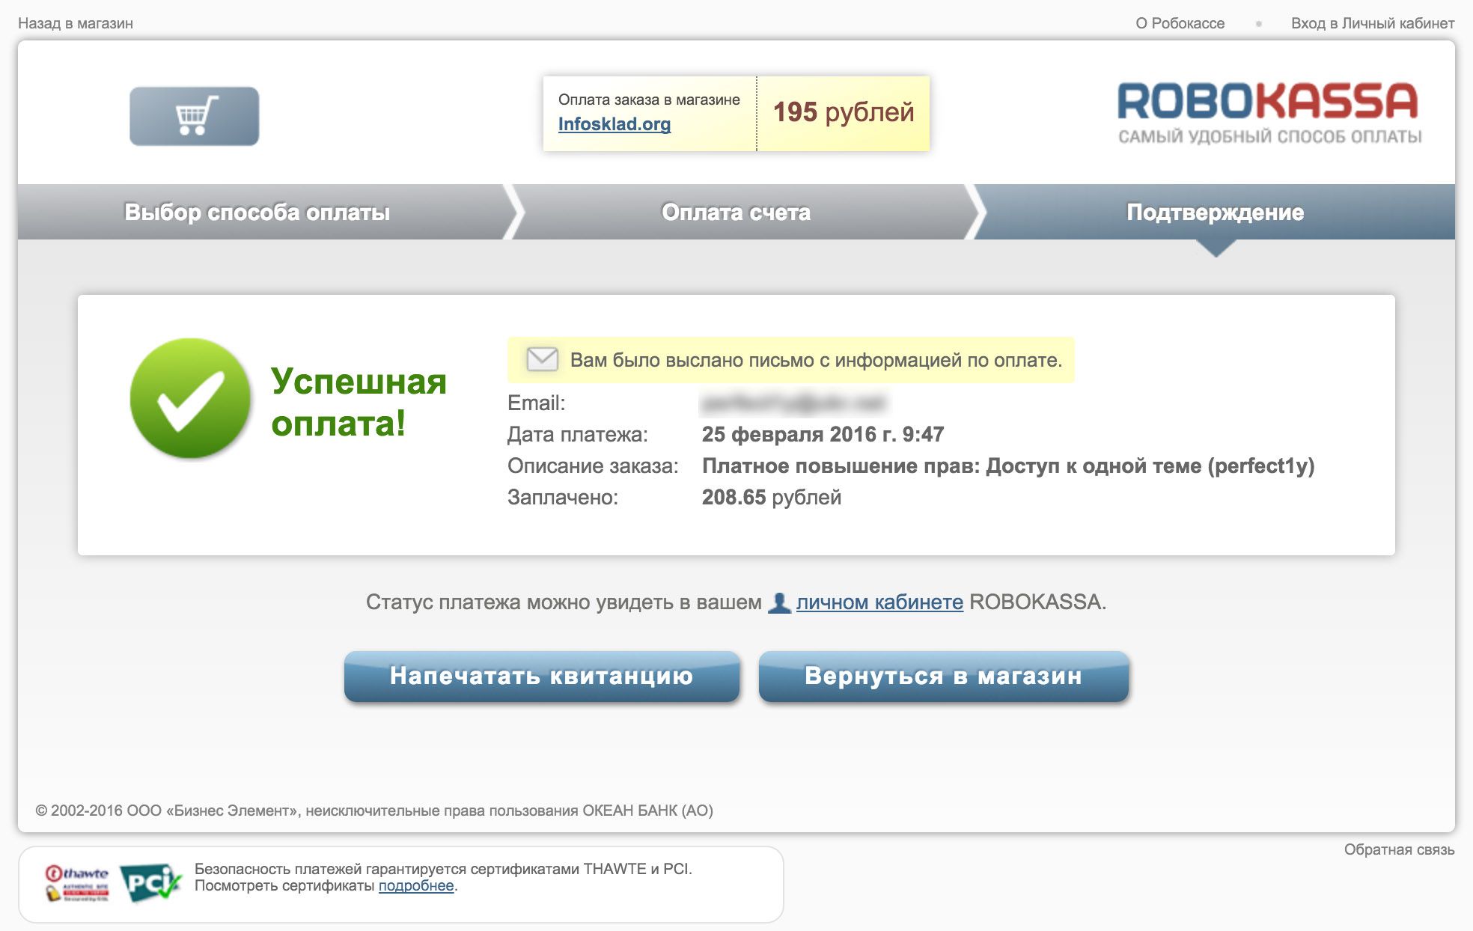Click the green success checkmark icon
Screen dimensions: 1473x931
coord(190,398)
